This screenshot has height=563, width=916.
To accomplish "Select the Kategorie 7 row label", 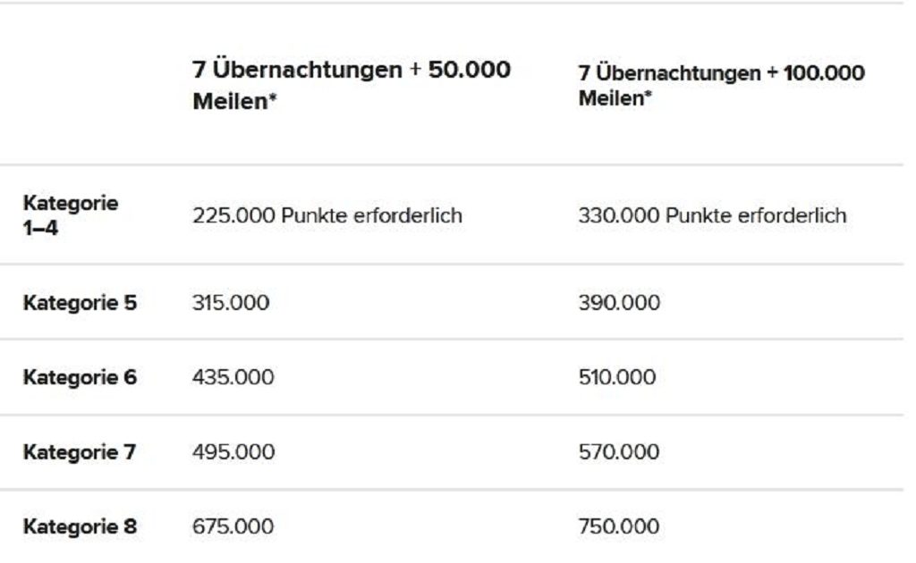I will tap(80, 452).
